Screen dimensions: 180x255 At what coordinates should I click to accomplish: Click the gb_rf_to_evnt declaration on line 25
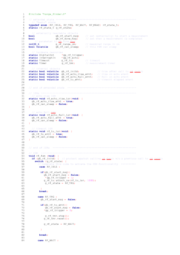(x=55, y=79)
